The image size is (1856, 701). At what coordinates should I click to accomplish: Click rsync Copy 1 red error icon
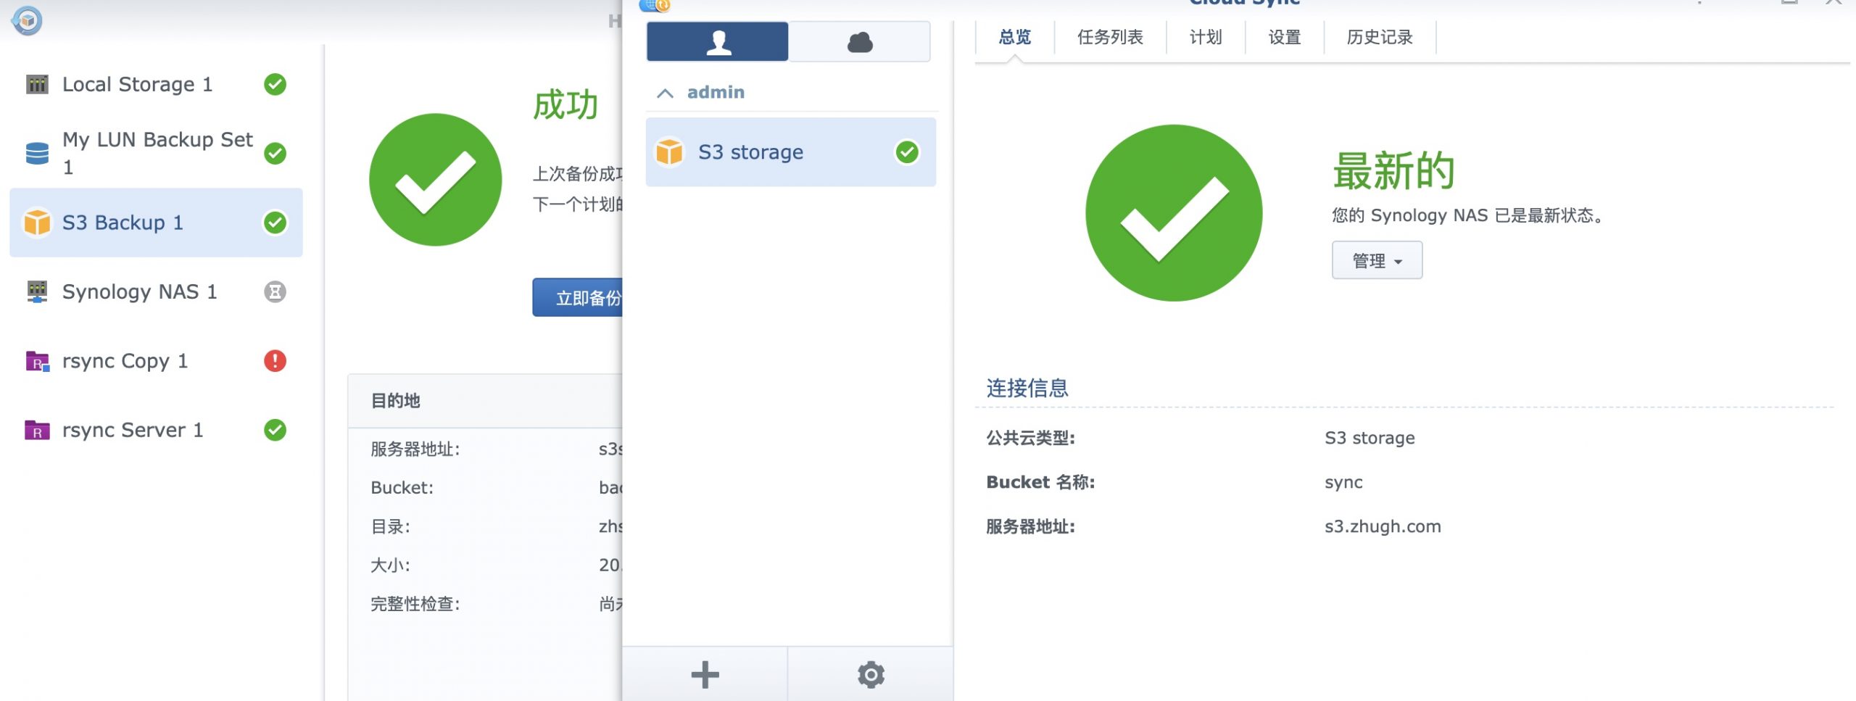(275, 361)
